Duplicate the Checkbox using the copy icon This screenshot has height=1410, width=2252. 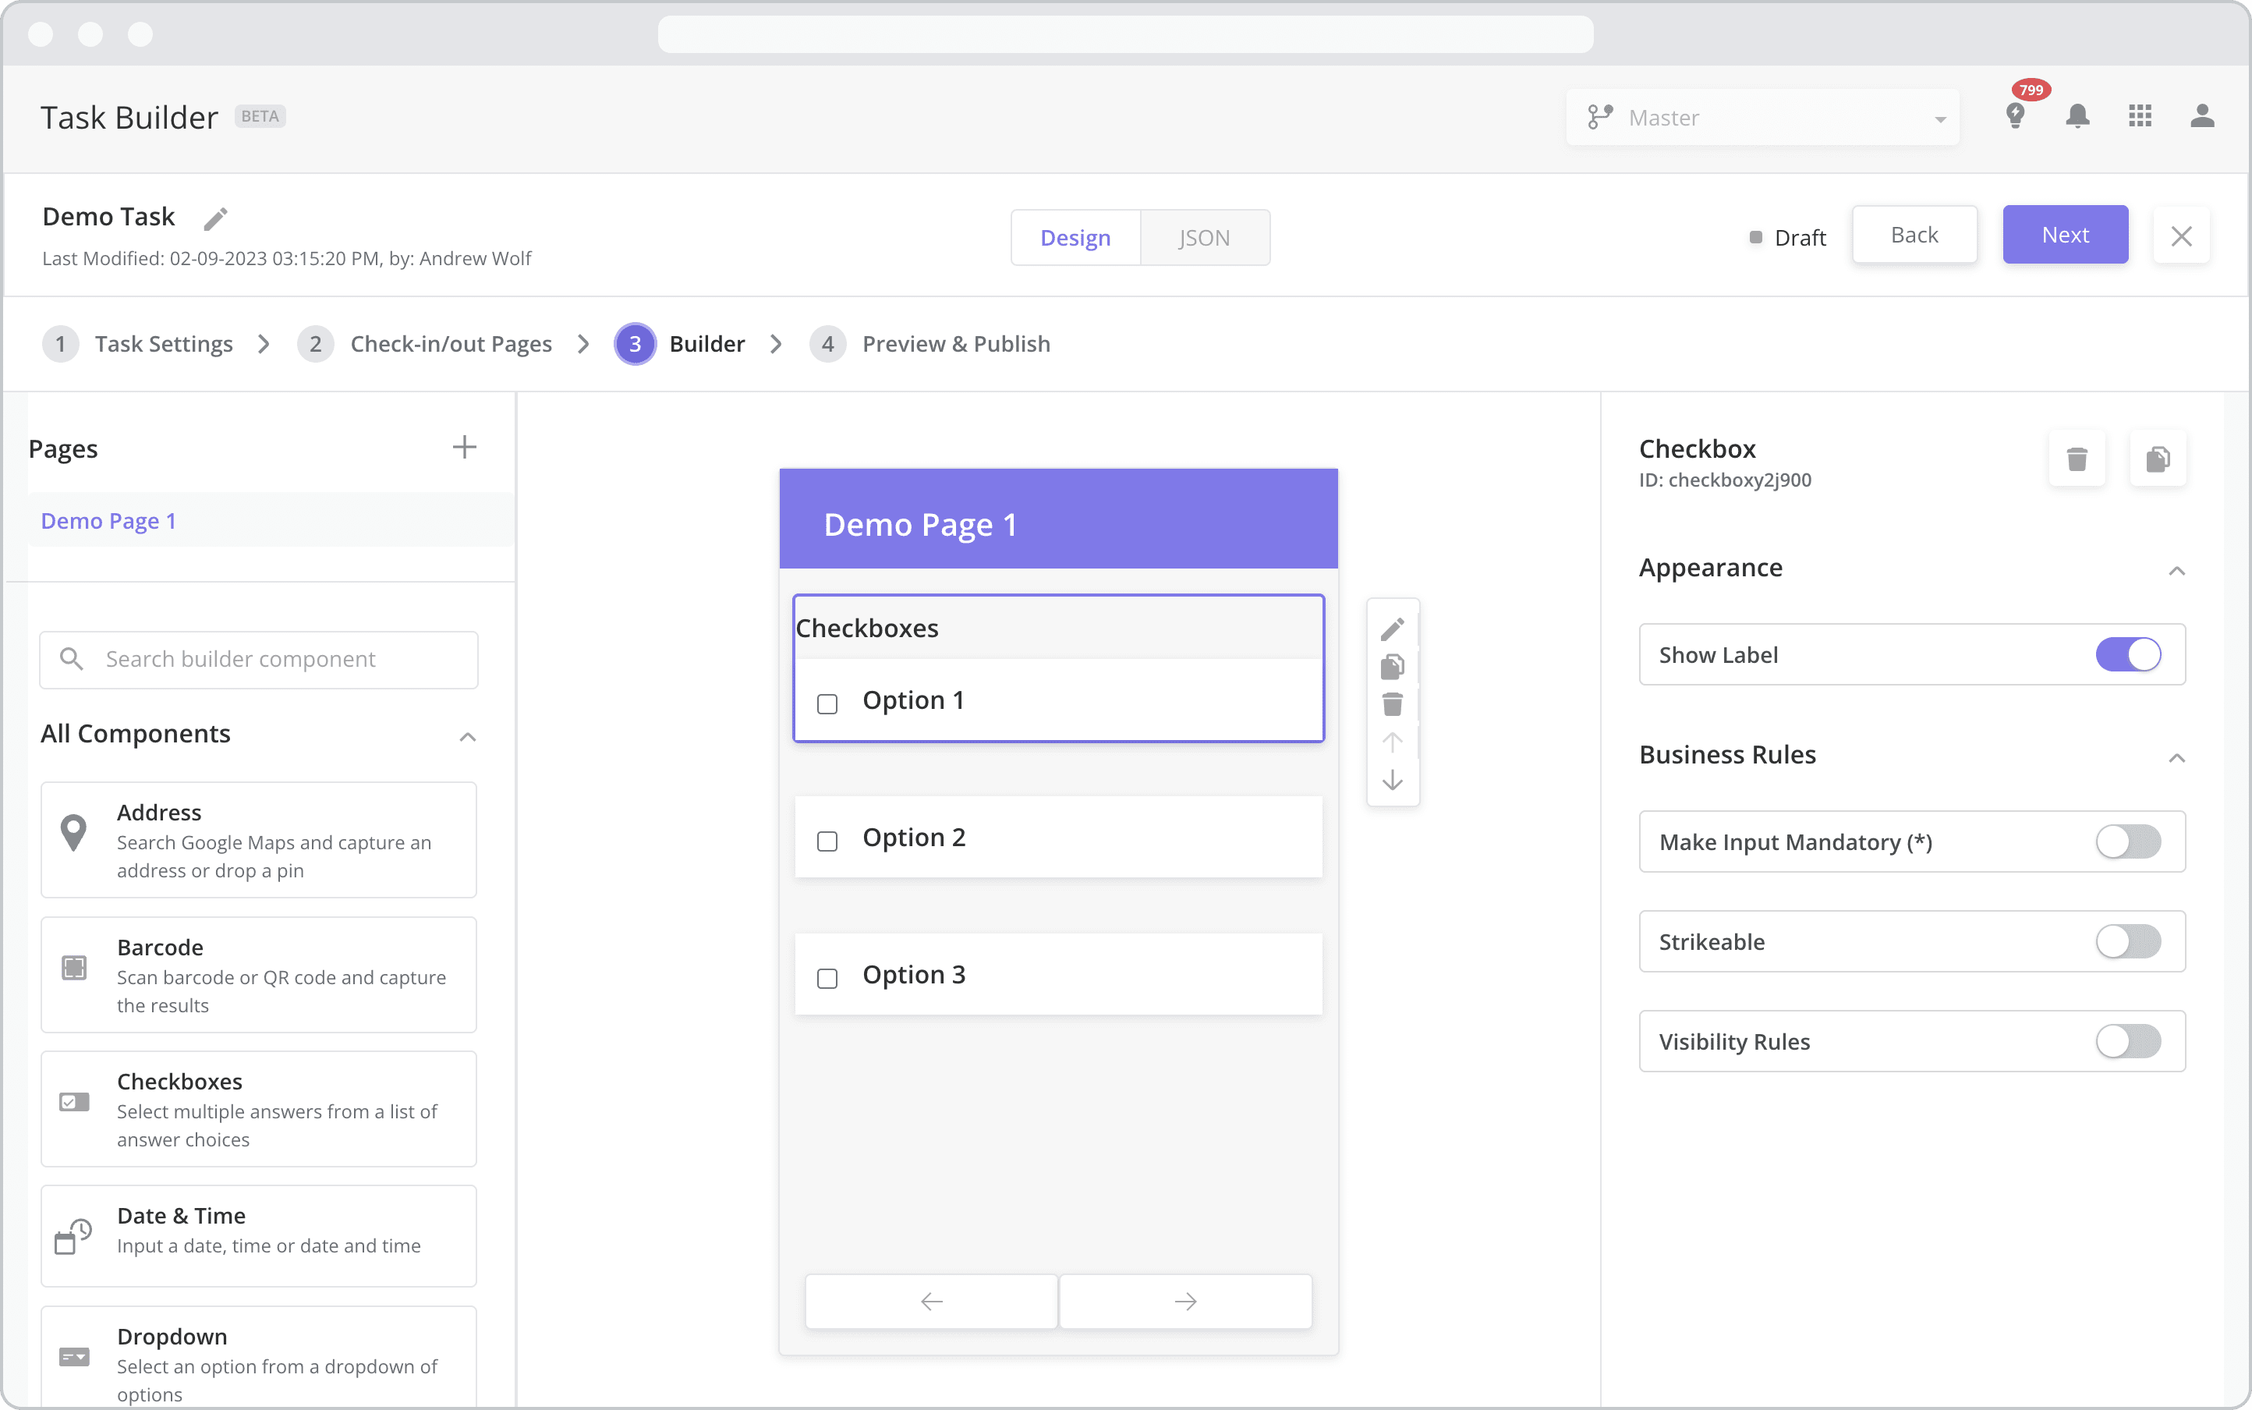coord(2158,458)
